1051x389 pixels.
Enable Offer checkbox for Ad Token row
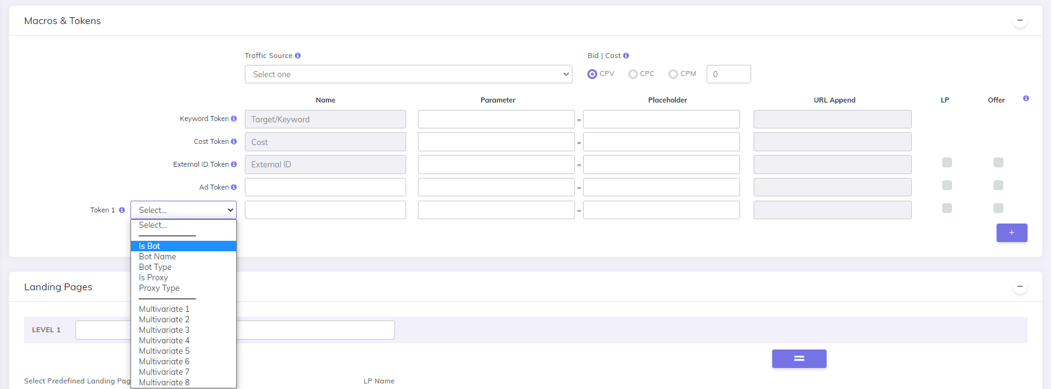coord(998,185)
